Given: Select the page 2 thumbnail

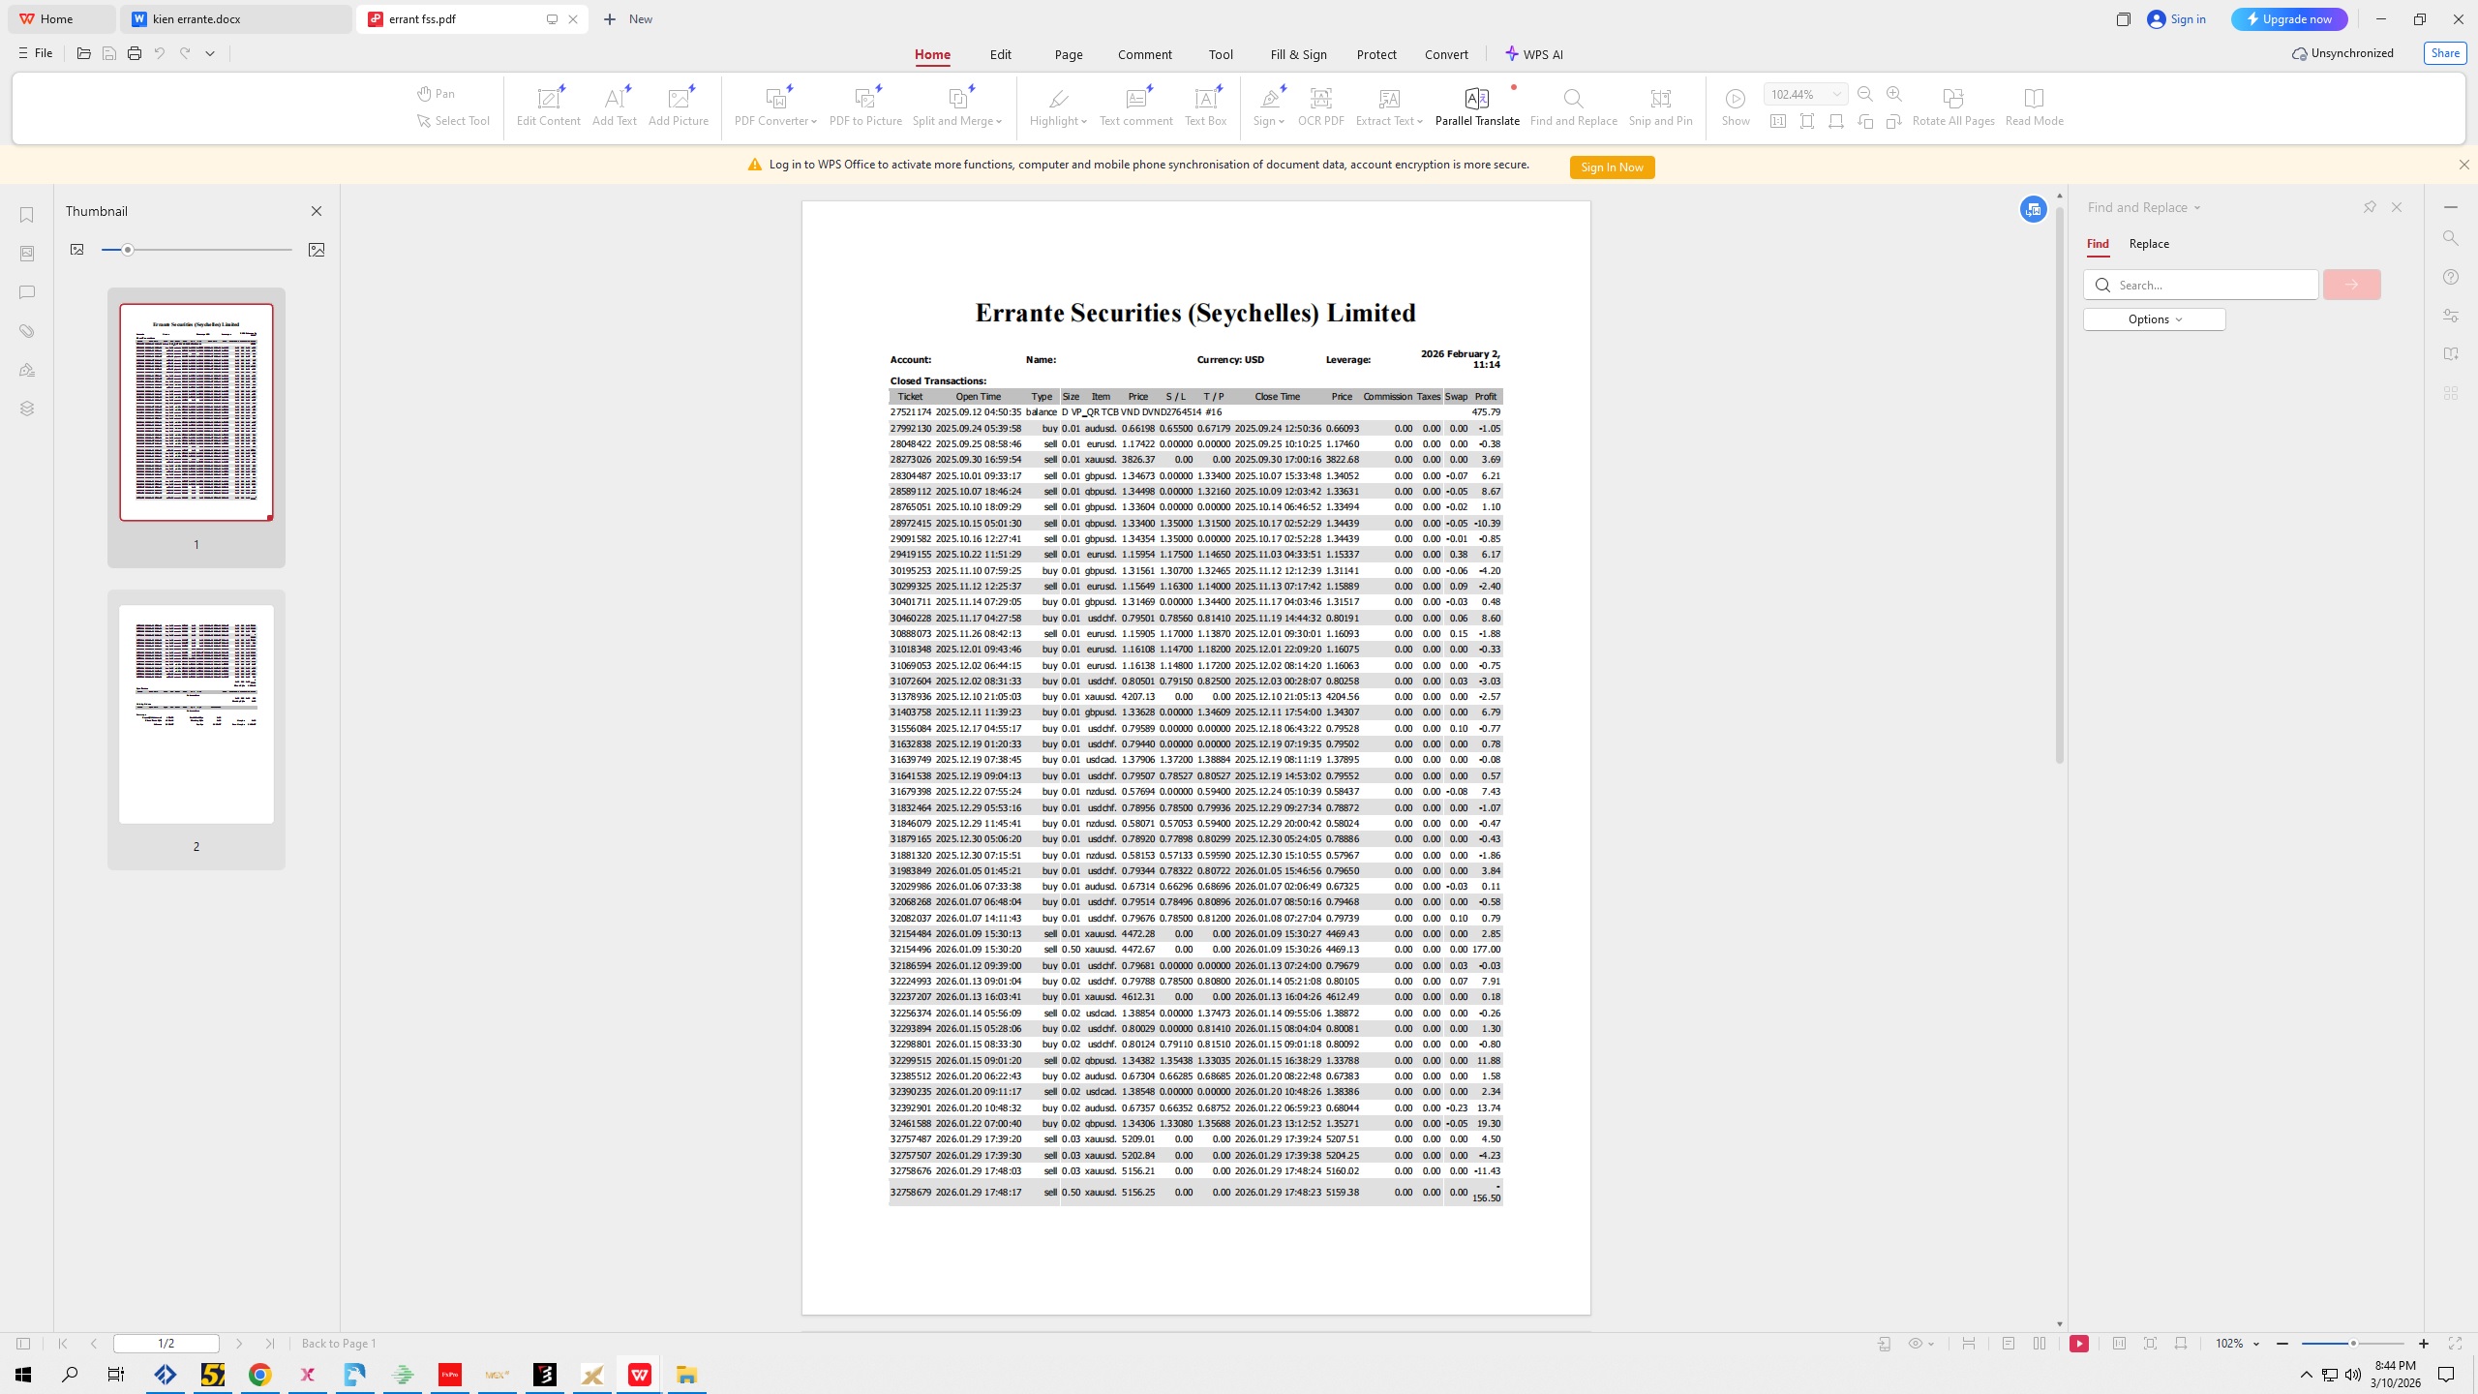Looking at the screenshot, I should click(196, 714).
